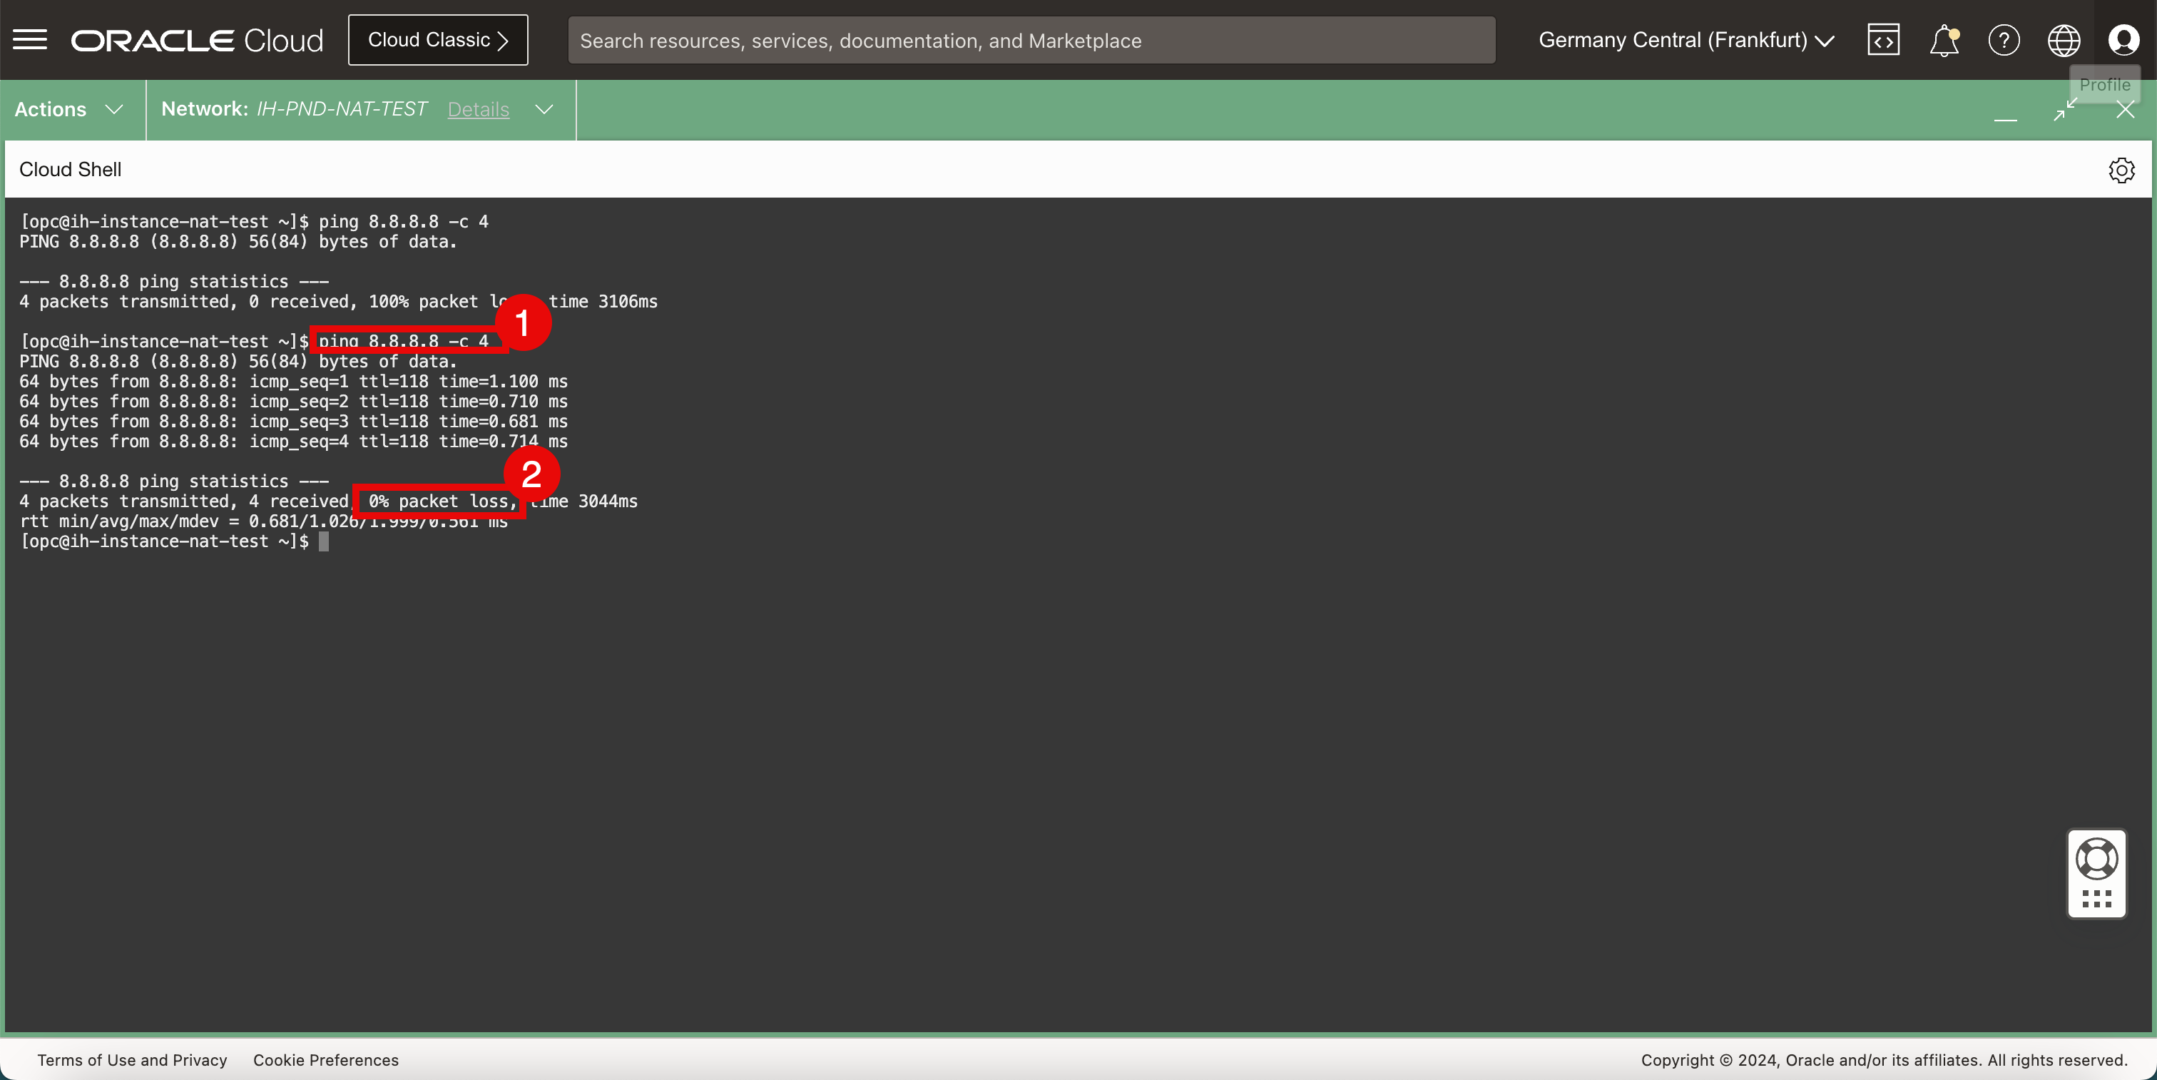2157x1080 pixels.
Task: Close the Cloud Shell panel
Action: pos(2125,110)
